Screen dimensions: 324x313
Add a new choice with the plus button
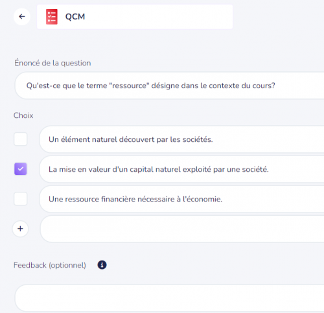(x=20, y=229)
